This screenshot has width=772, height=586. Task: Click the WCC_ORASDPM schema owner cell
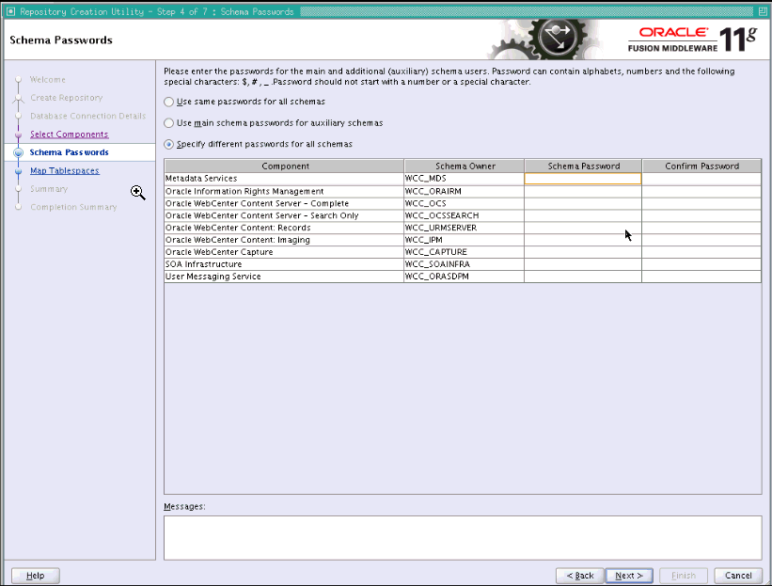(x=465, y=277)
